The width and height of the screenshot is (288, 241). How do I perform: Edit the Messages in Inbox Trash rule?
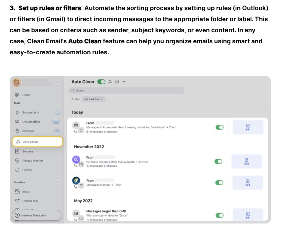(x=247, y=183)
